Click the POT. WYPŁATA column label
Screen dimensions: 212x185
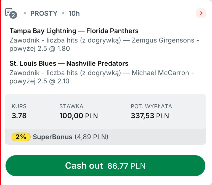151,106
